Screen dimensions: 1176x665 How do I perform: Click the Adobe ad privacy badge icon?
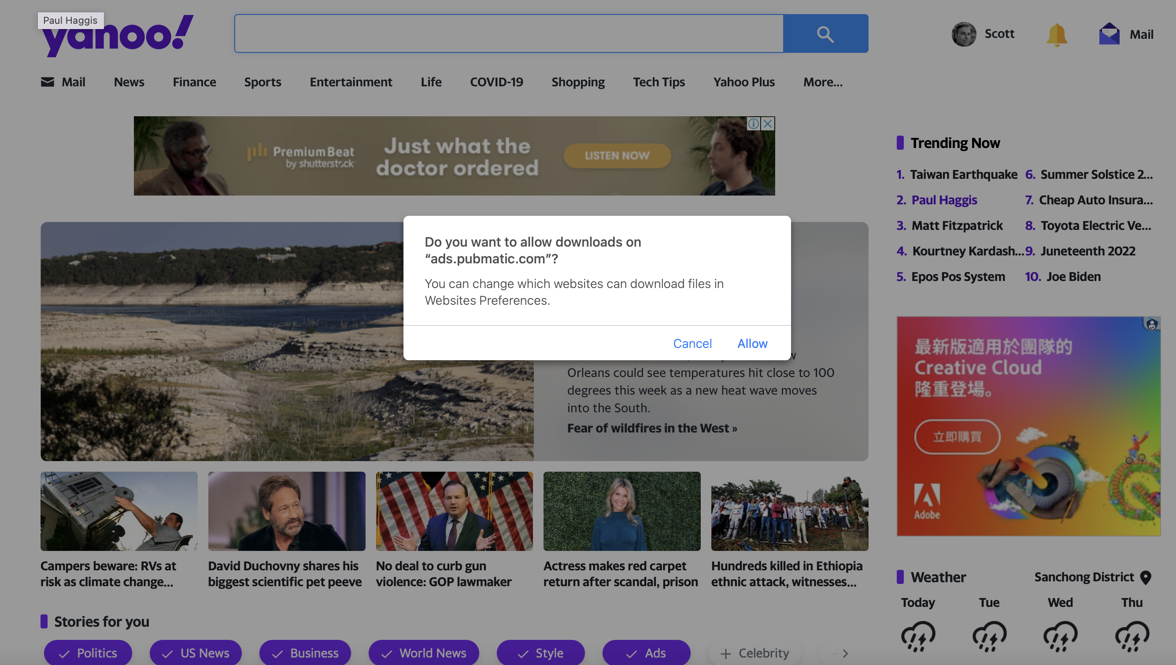[1152, 325]
